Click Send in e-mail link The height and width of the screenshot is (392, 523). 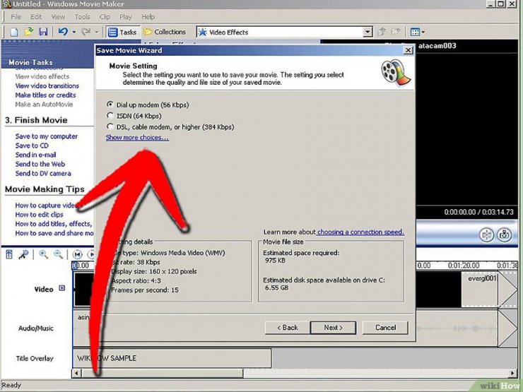pos(35,155)
